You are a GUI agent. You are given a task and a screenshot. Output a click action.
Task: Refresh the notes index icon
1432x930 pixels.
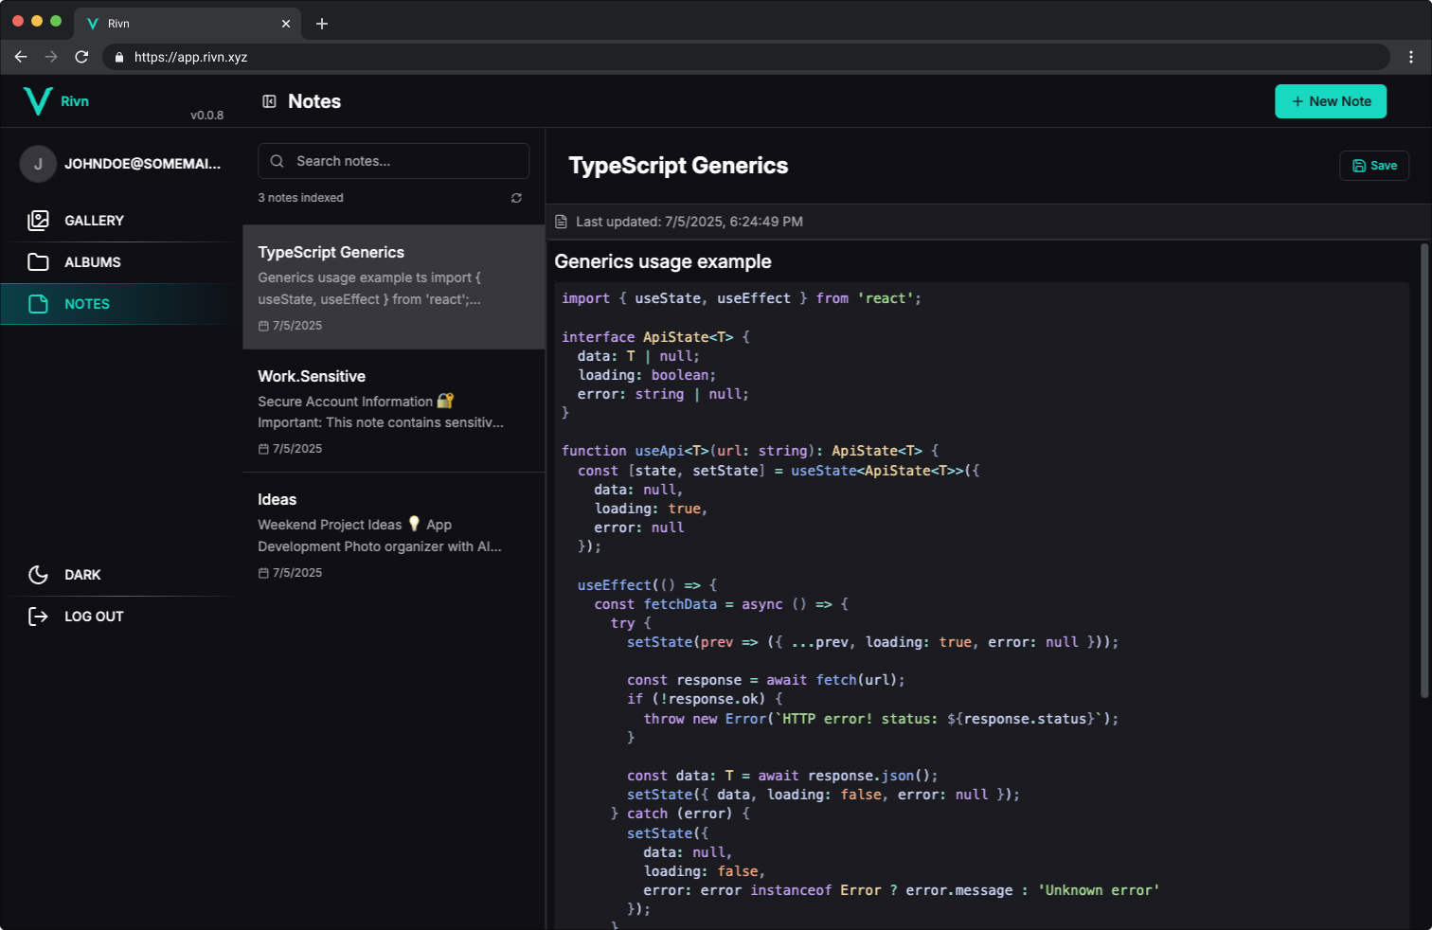516,198
